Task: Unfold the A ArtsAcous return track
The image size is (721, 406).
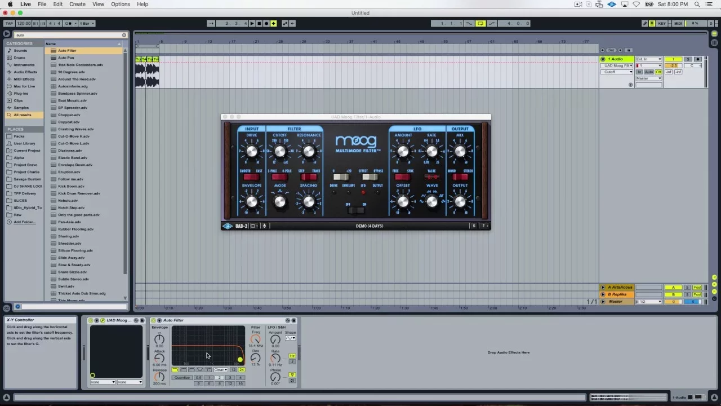Action: (x=603, y=288)
